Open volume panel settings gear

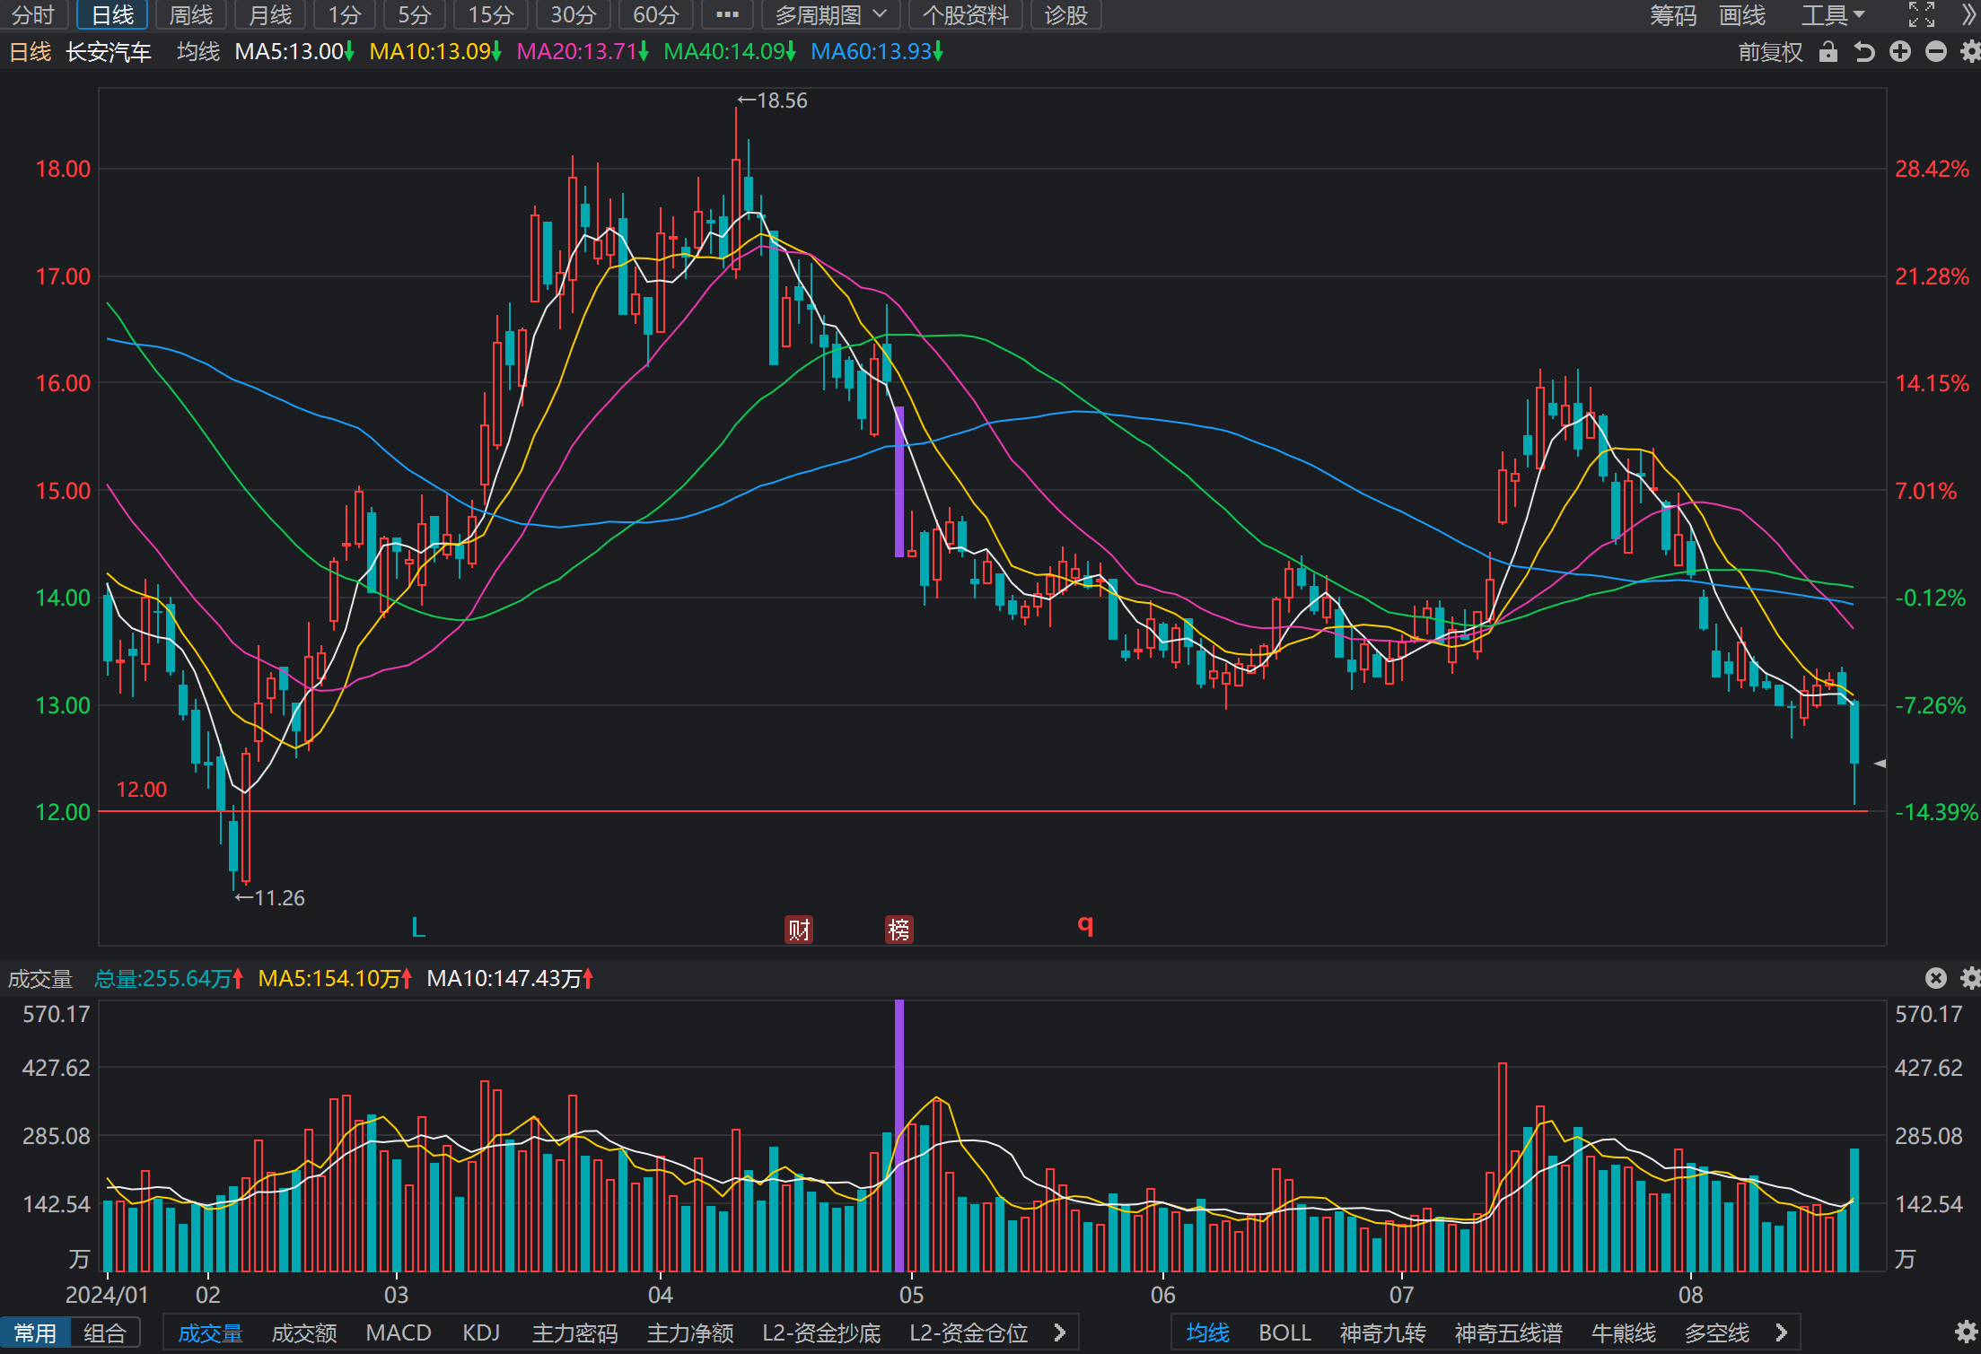click(x=1970, y=978)
